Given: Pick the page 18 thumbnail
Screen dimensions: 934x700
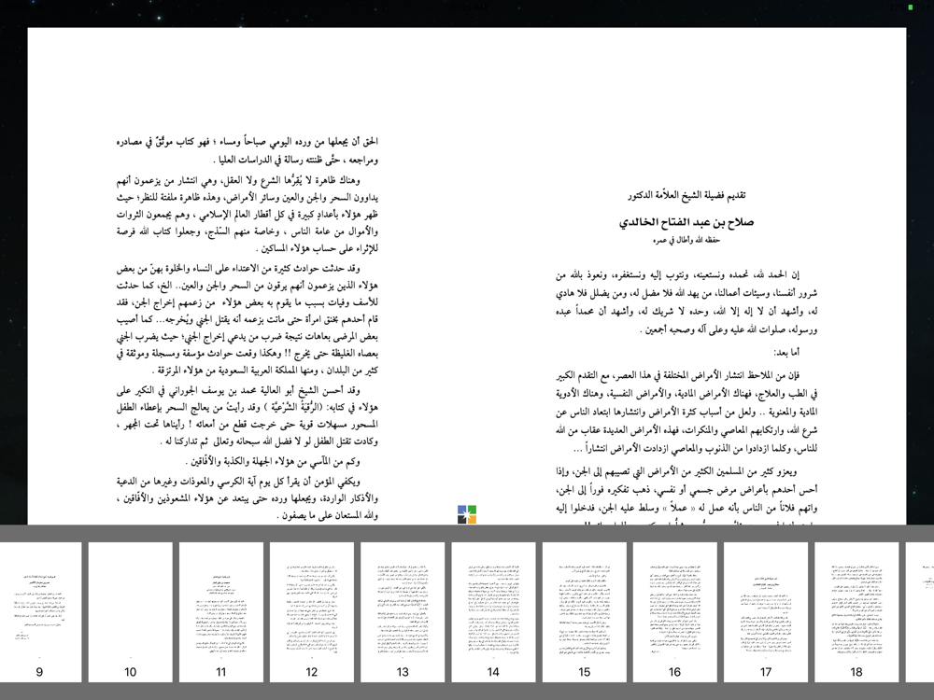Looking at the screenshot, I should click(856, 612).
